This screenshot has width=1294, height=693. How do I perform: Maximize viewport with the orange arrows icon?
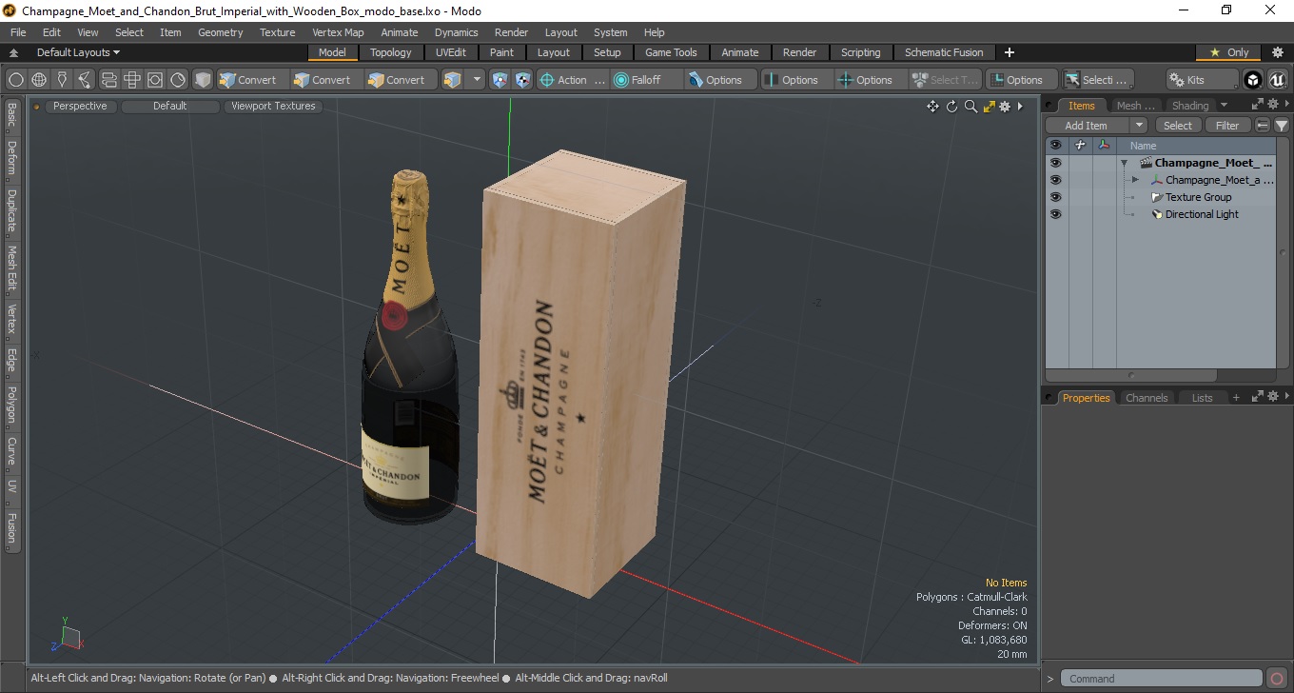click(x=989, y=107)
